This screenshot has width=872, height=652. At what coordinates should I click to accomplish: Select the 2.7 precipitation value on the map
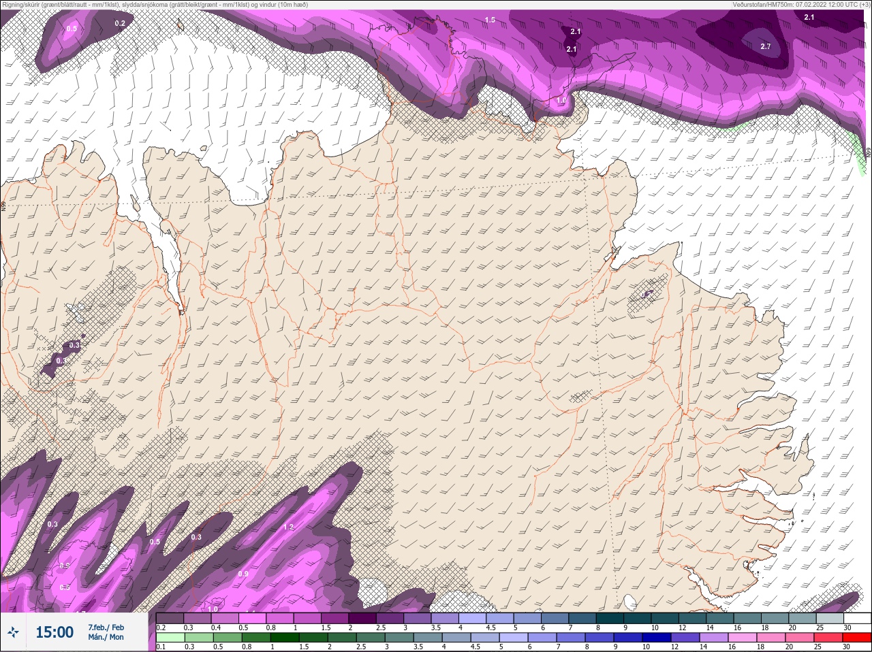click(765, 46)
